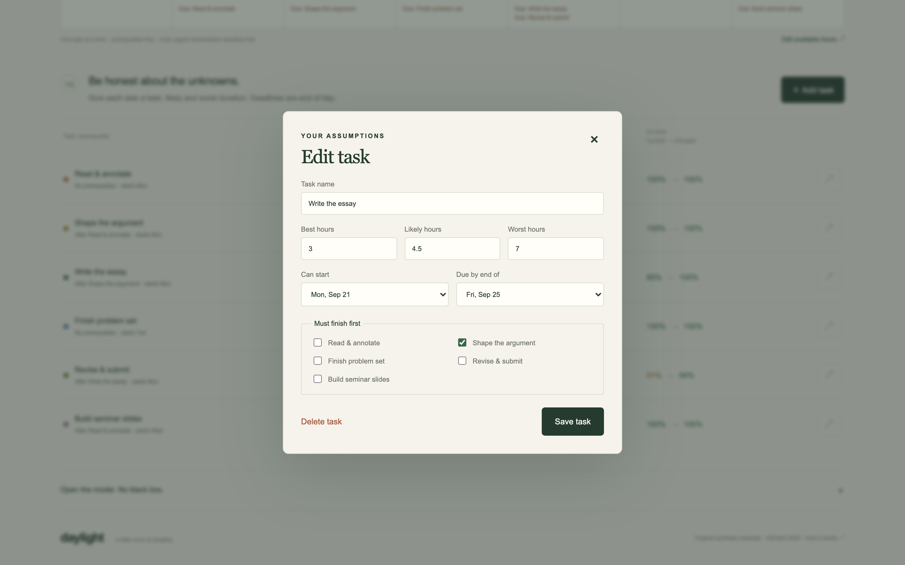Viewport: 905px width, 565px height.
Task: Expand the Open the model section
Action: click(x=452, y=490)
